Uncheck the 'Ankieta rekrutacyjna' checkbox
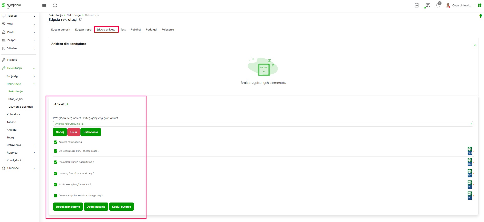This screenshot has width=484, height=222. [x=55, y=142]
